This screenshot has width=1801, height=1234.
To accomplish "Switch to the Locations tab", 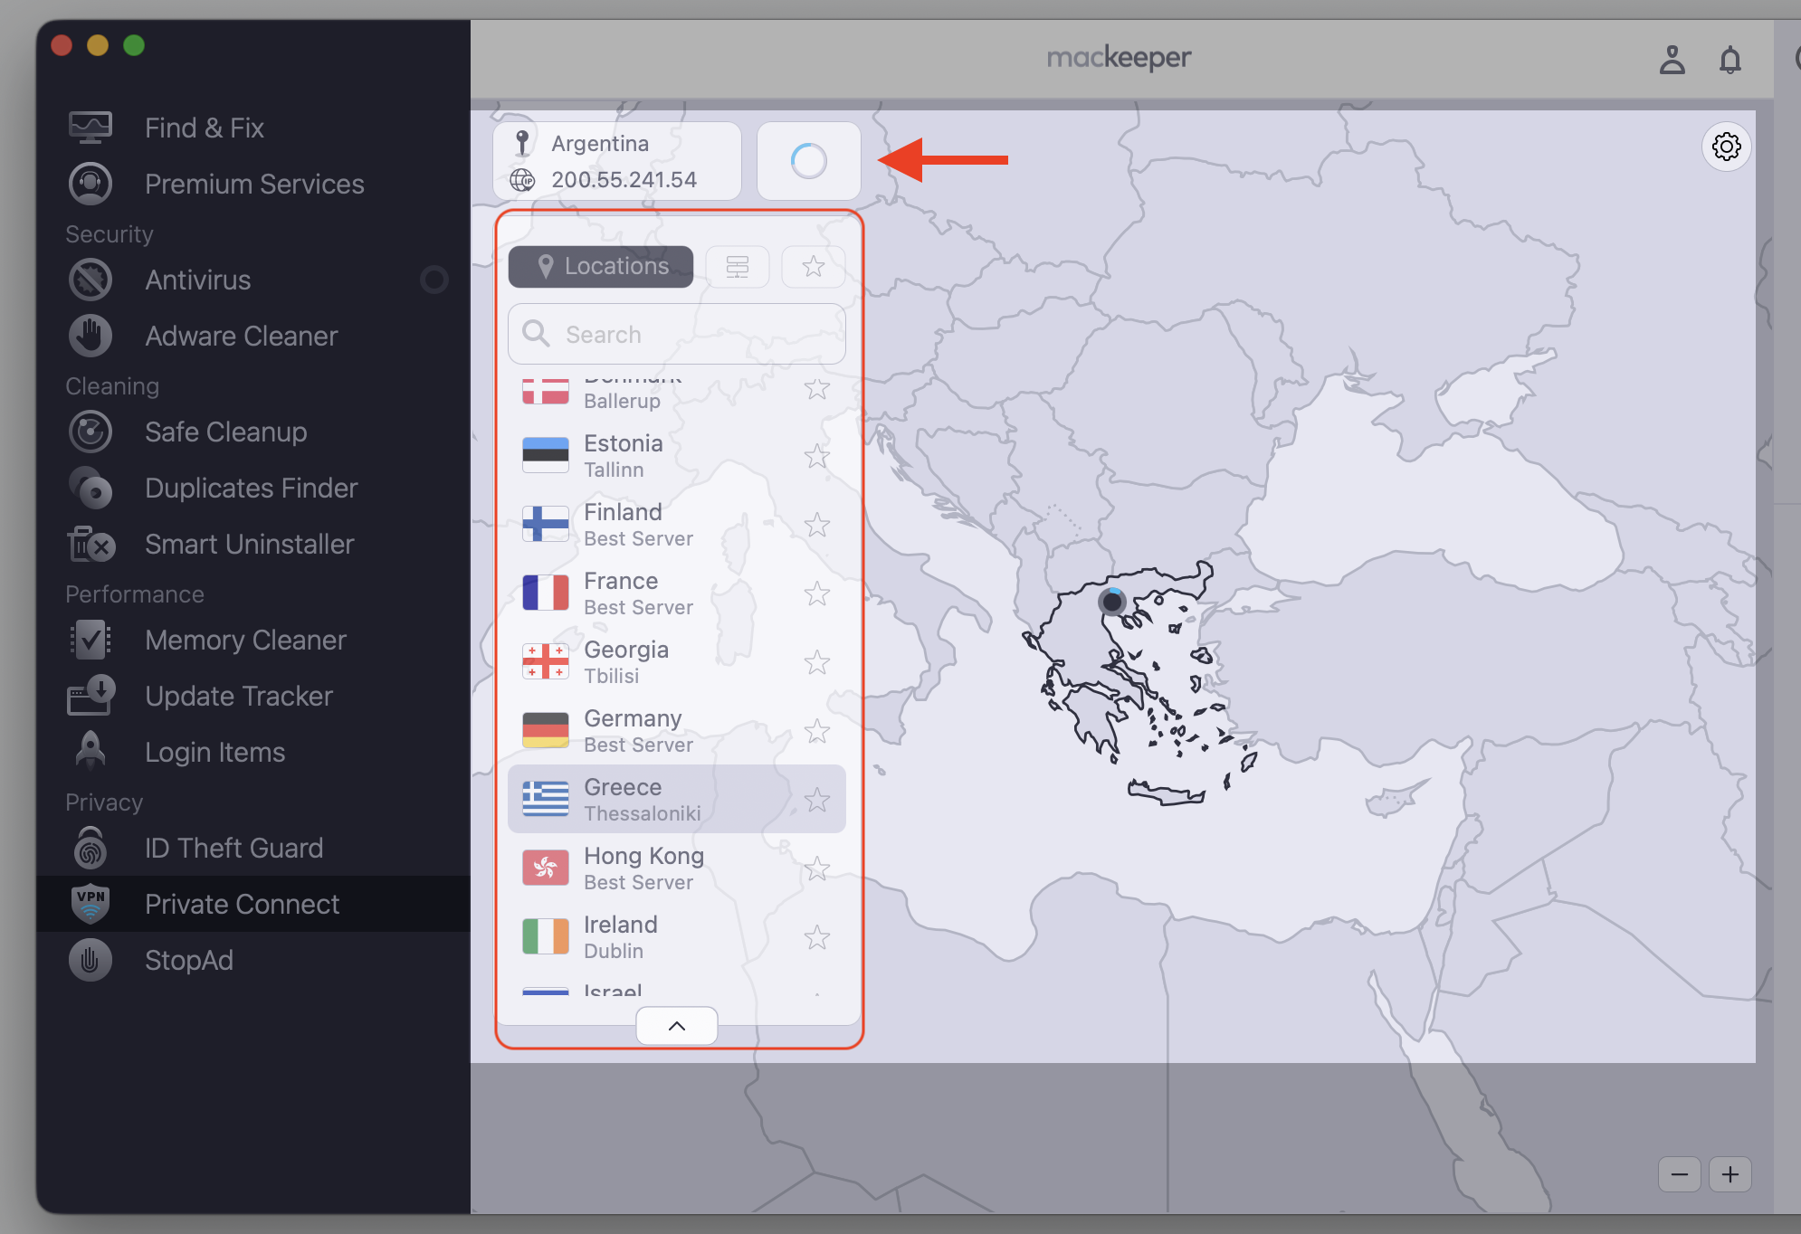I will pyautogui.click(x=601, y=266).
